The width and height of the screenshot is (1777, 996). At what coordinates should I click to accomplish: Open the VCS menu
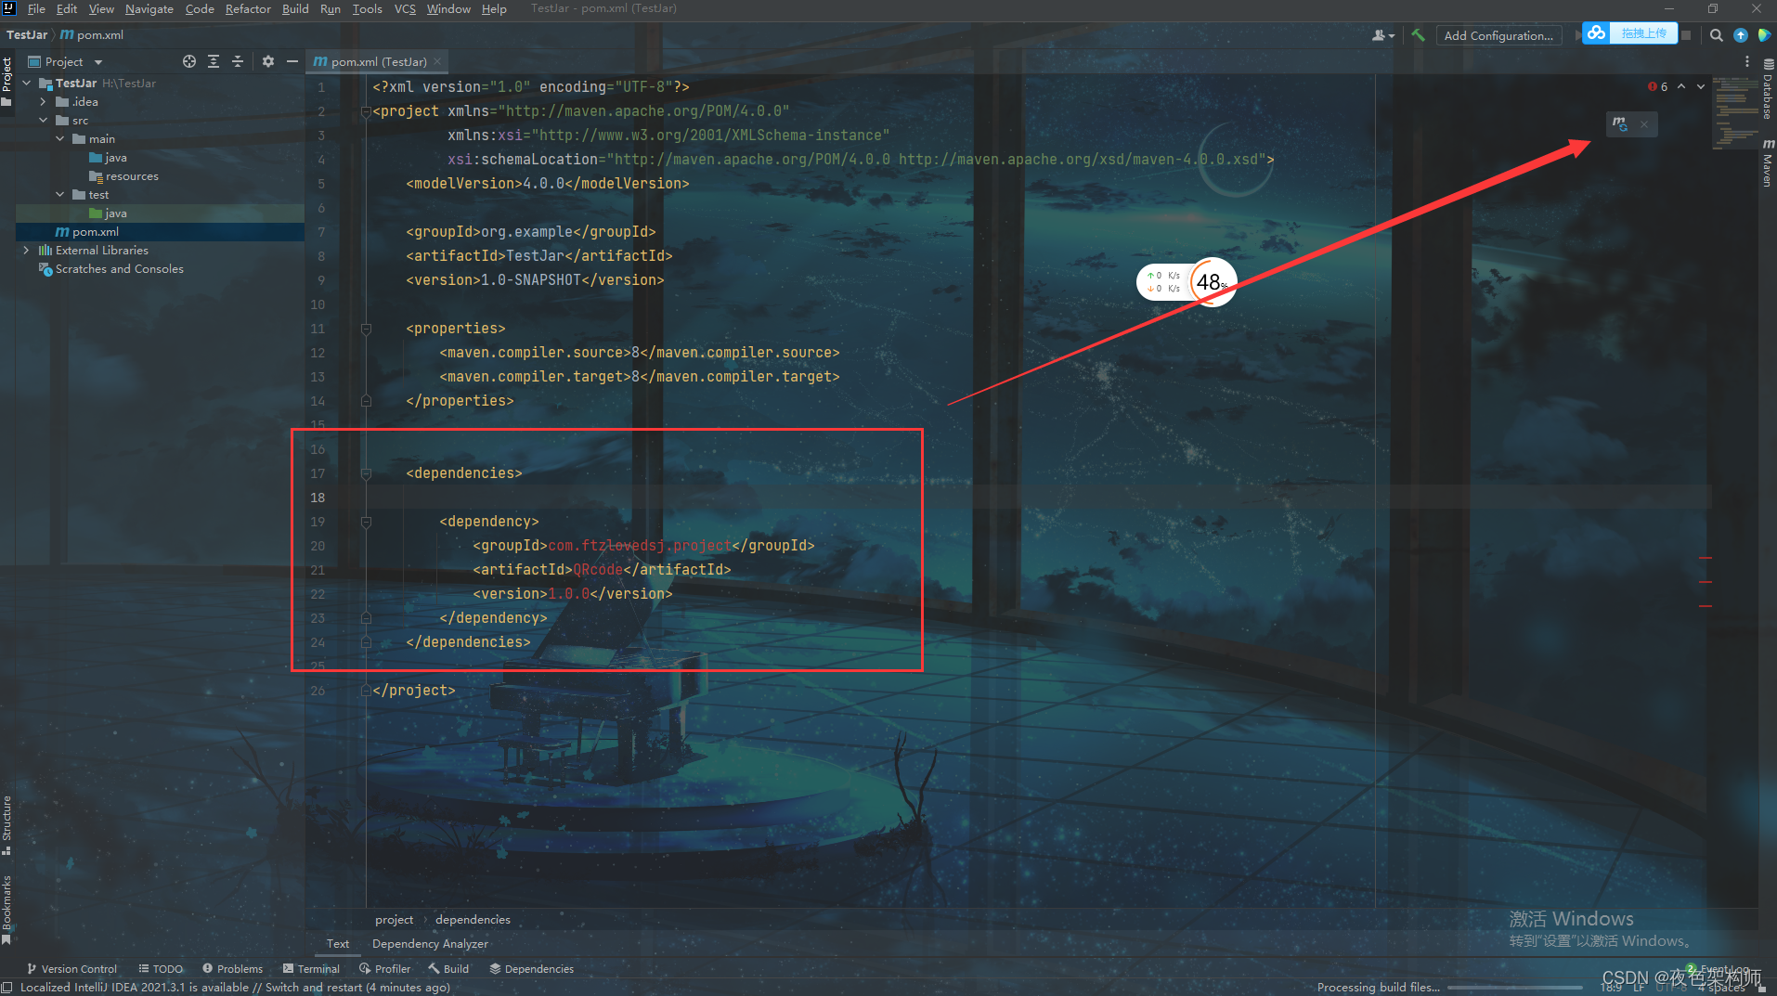click(x=405, y=8)
